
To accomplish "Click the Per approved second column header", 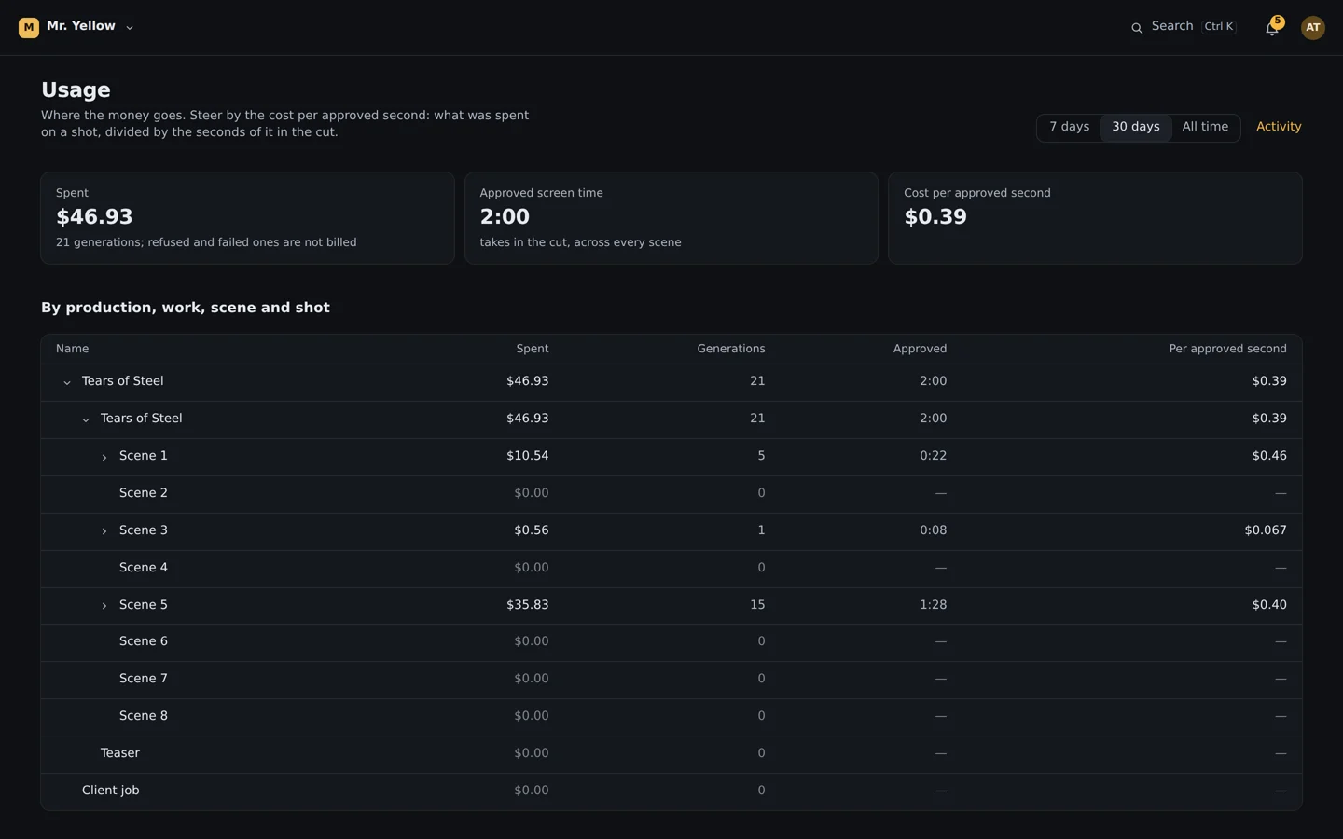I will pyautogui.click(x=1227, y=349).
